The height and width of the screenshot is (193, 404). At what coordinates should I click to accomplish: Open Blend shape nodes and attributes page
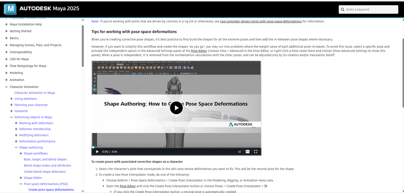tap(47, 166)
